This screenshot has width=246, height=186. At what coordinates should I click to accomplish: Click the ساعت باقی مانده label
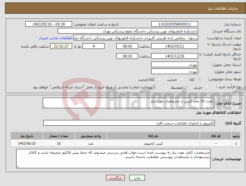pos(35,46)
